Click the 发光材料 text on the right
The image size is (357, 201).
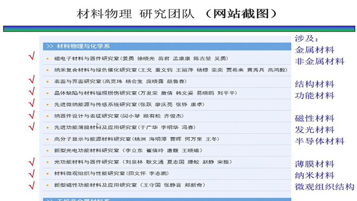[x=315, y=130]
